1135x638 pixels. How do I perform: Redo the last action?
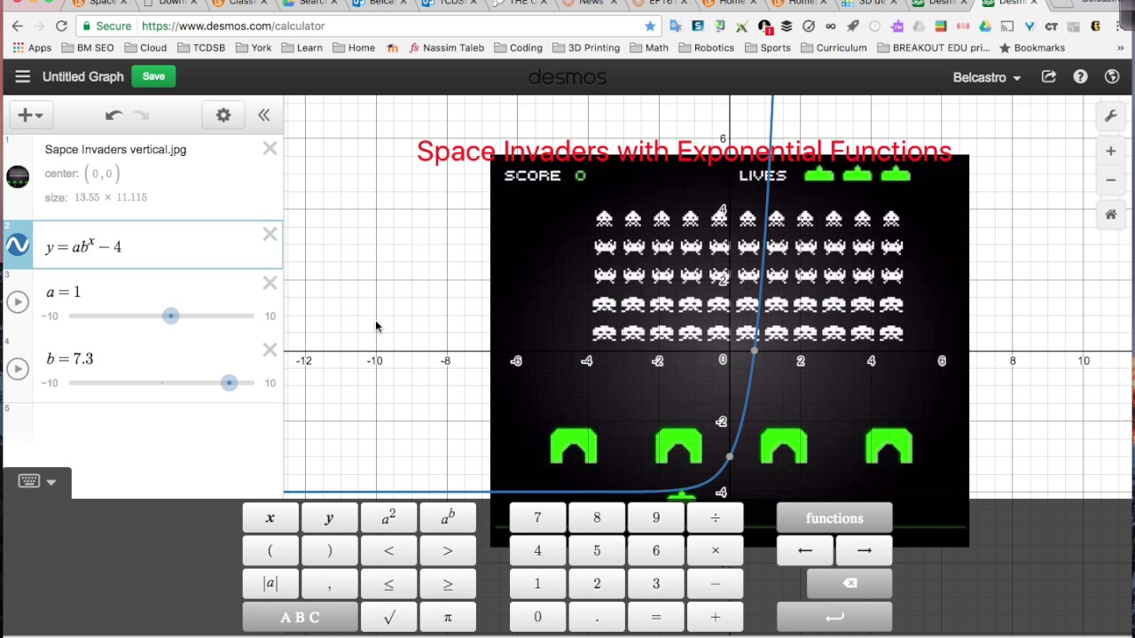[x=141, y=115]
